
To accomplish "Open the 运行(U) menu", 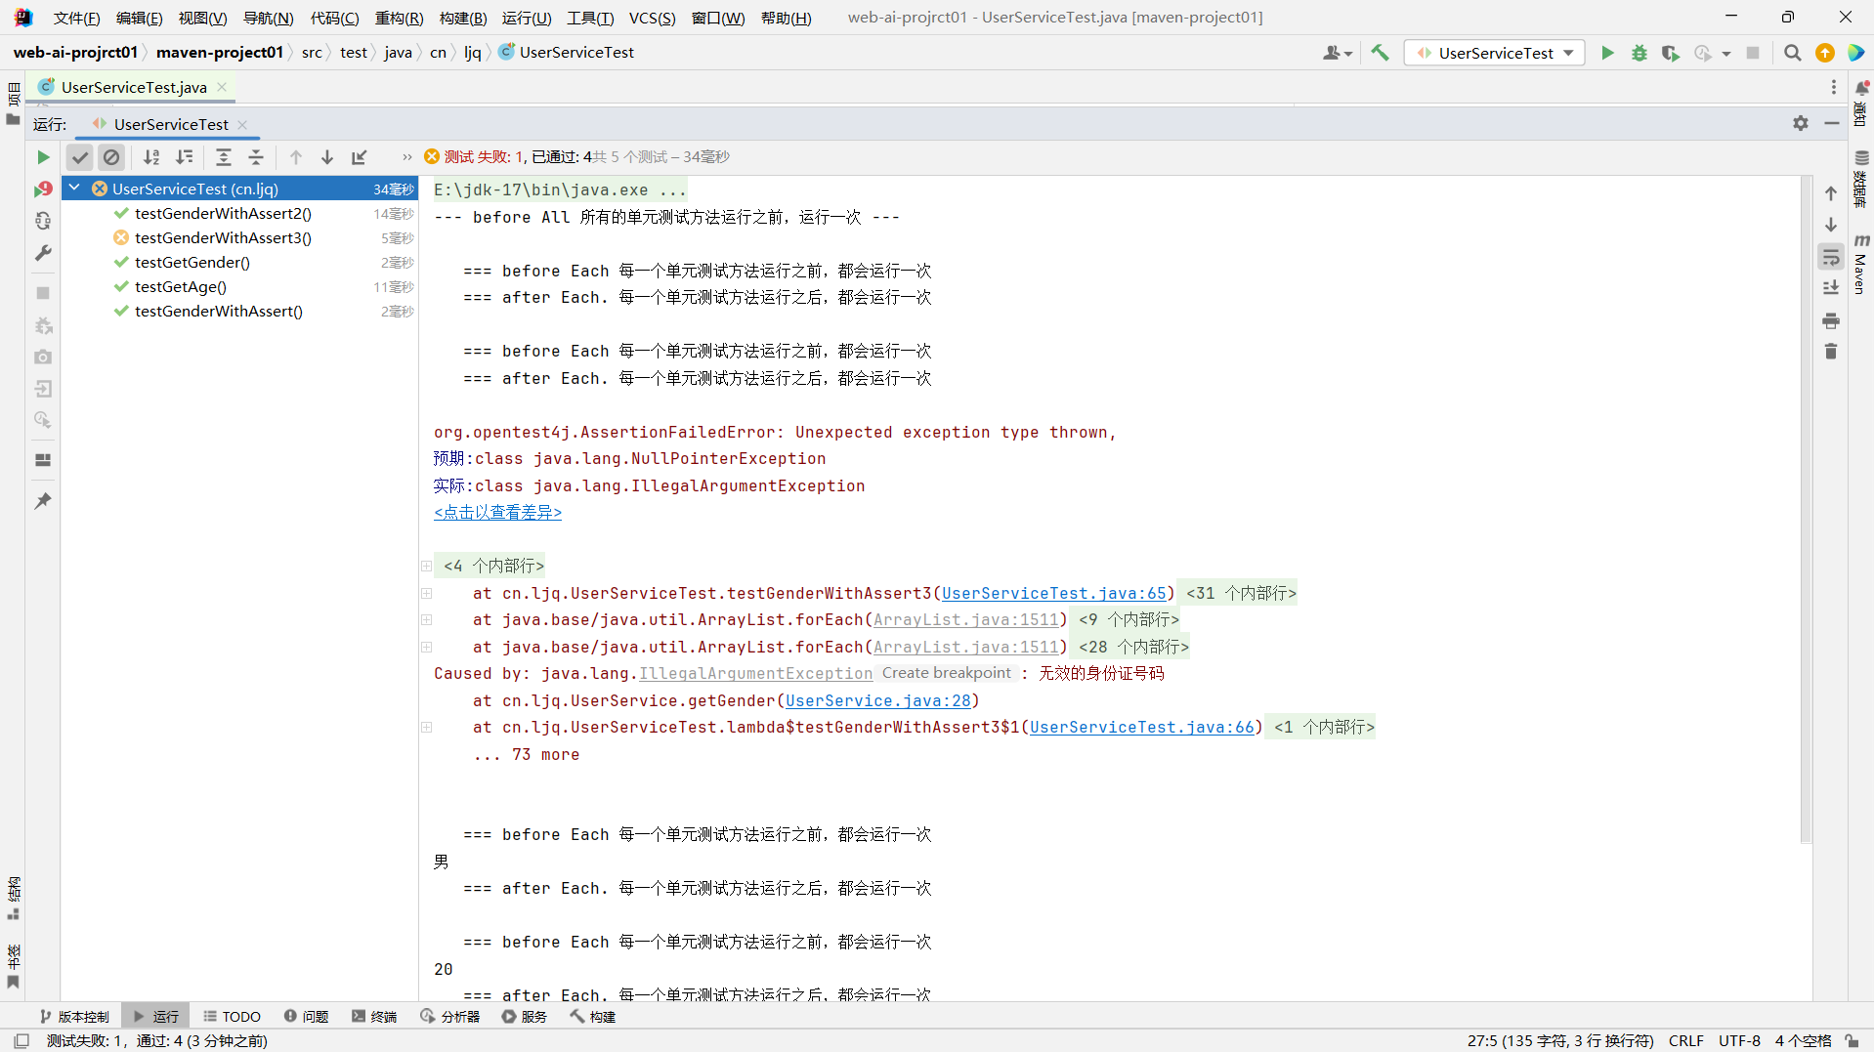I will pos(527,18).
